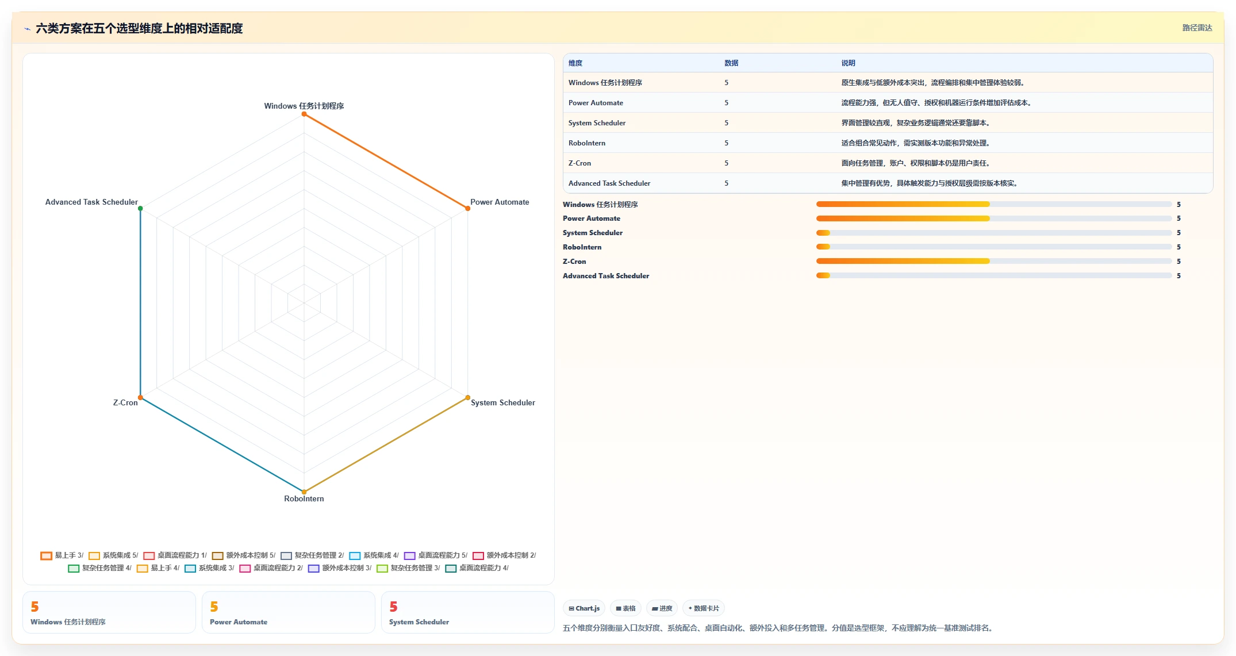Click the description starting 原生集成与低额外成本突出
Screen dimensions: 1236x656
933,83
